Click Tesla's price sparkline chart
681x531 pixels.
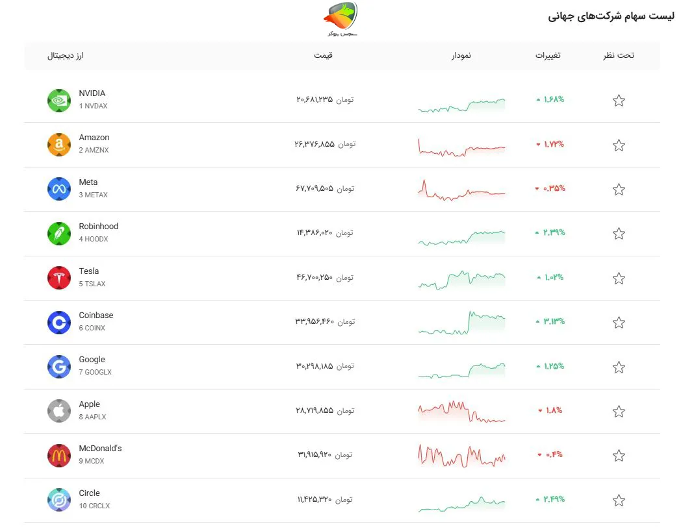click(461, 278)
